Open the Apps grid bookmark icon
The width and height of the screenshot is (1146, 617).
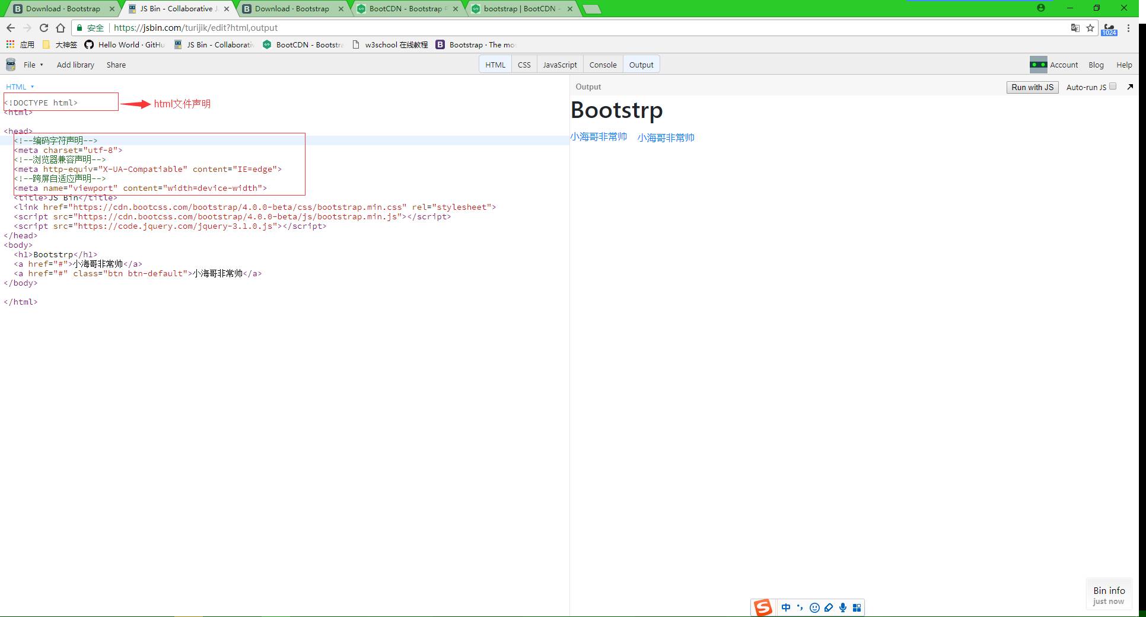click(x=10, y=44)
